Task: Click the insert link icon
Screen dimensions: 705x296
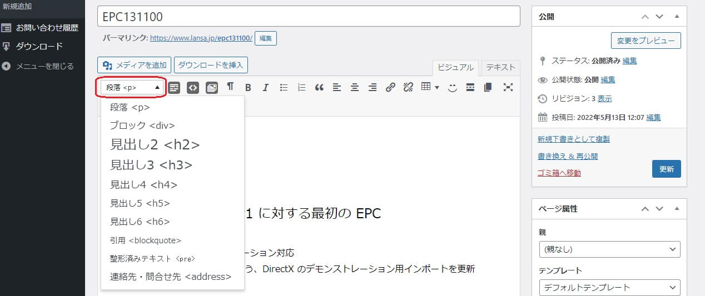Action: coord(390,87)
